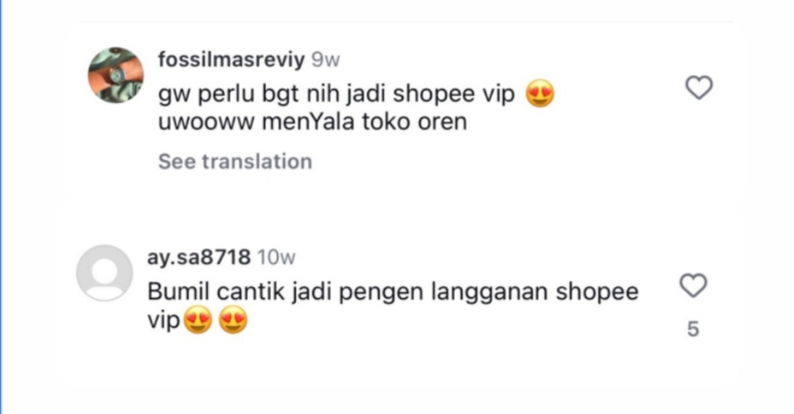Click See translation under fossilmasreviy's comment
Screen dimensions: 794x414
235,161
